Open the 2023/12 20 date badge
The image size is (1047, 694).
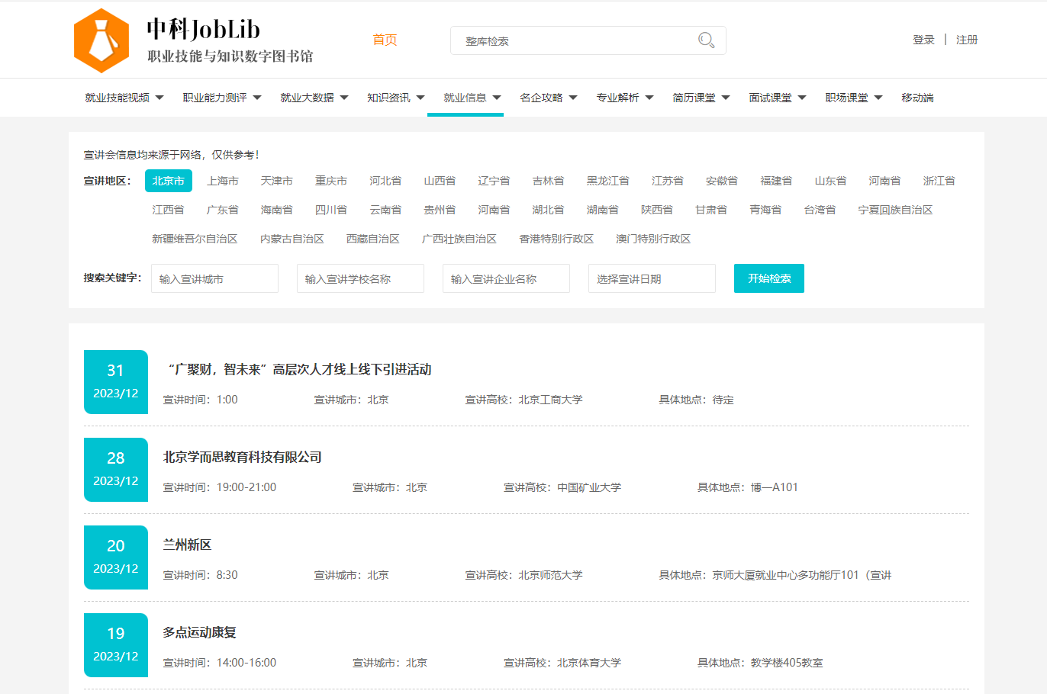click(116, 557)
